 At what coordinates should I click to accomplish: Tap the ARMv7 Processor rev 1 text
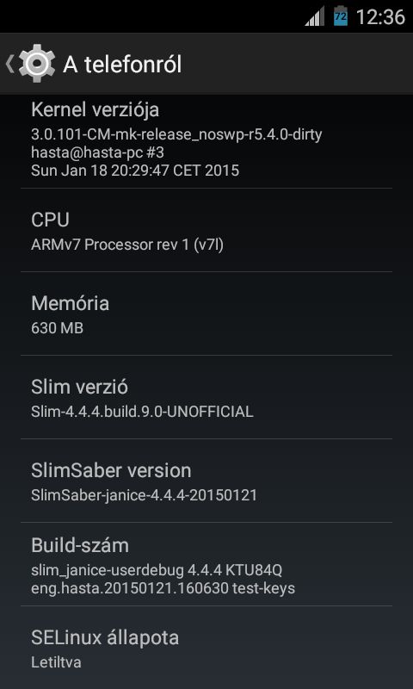tap(127, 245)
